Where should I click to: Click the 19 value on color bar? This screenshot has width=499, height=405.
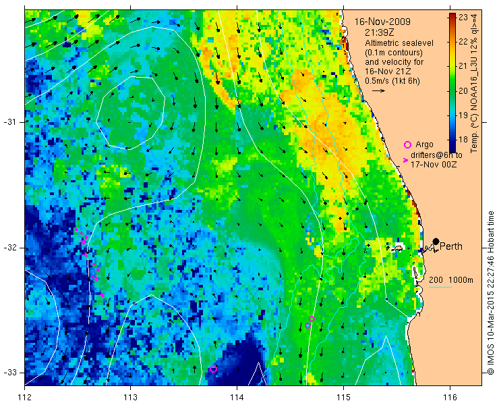click(463, 115)
